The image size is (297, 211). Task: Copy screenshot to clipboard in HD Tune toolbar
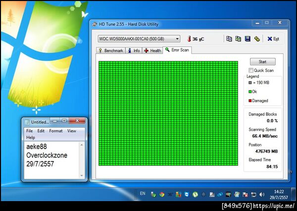(x=238, y=39)
